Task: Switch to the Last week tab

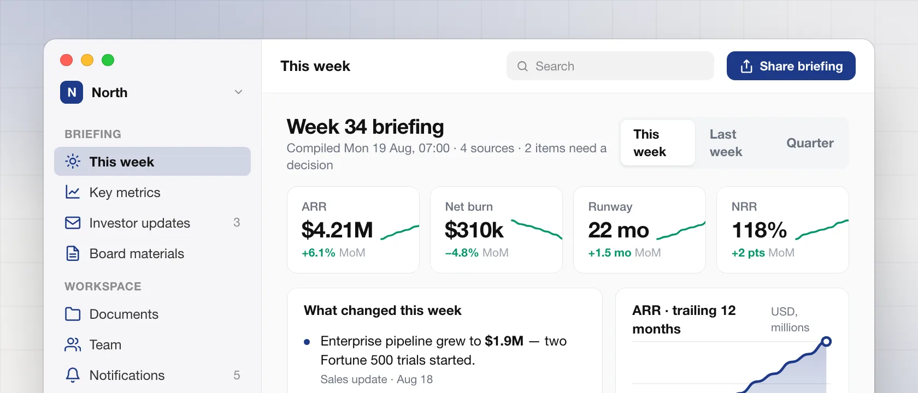Action: click(x=734, y=143)
